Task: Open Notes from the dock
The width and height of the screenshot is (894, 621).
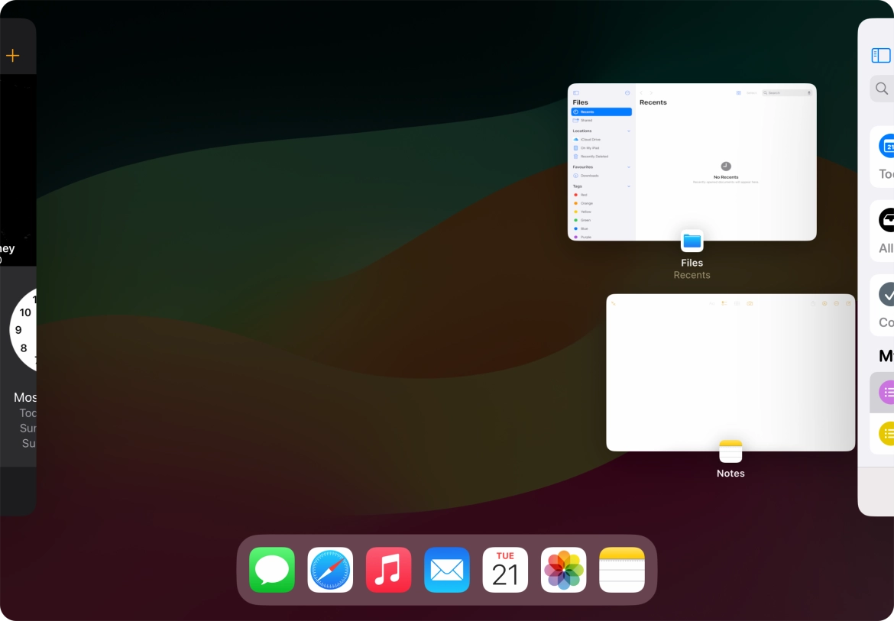Action: click(x=622, y=570)
